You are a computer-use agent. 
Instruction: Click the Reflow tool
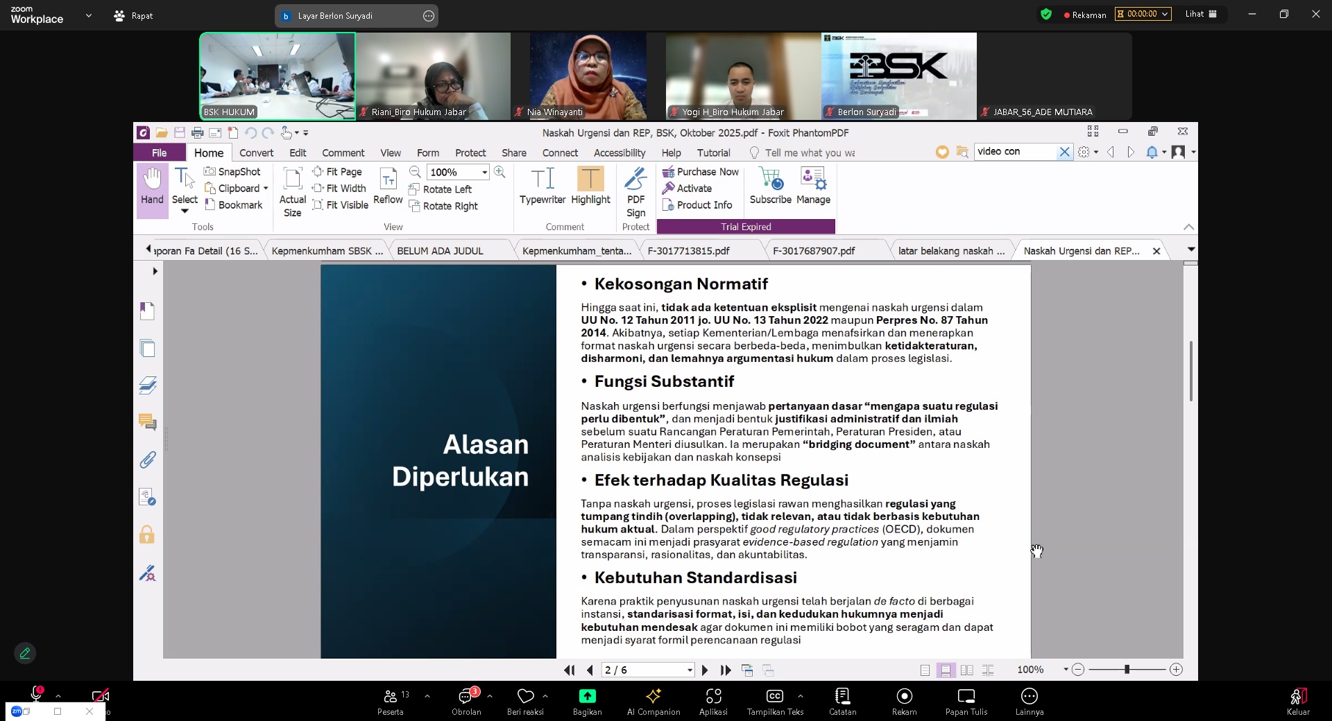click(x=388, y=186)
